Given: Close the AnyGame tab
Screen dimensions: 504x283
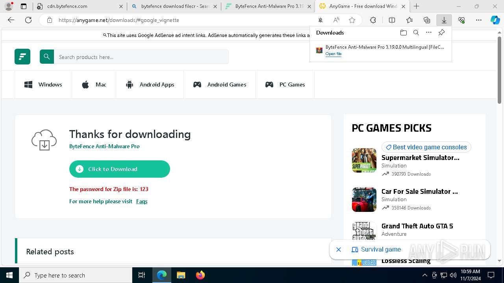Looking at the screenshot, I should click(x=403, y=6).
